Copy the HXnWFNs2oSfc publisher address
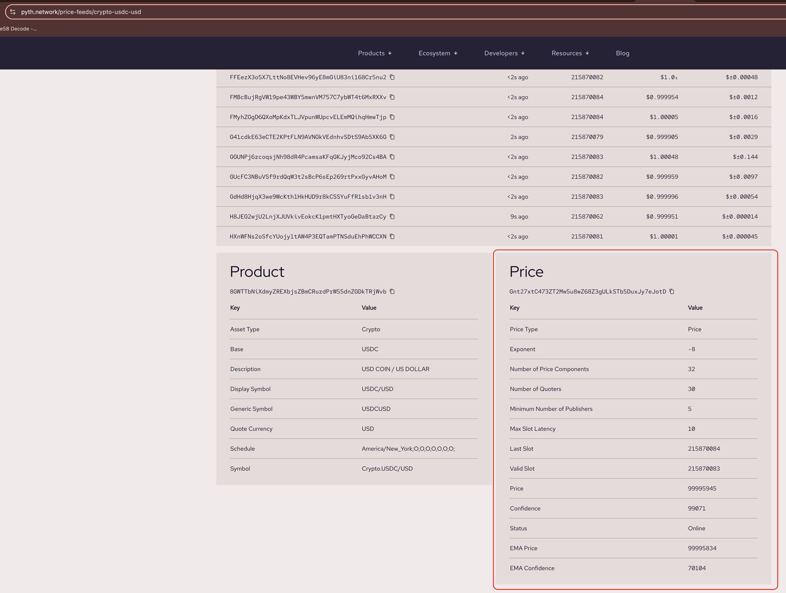The width and height of the screenshot is (786, 593). pos(392,237)
